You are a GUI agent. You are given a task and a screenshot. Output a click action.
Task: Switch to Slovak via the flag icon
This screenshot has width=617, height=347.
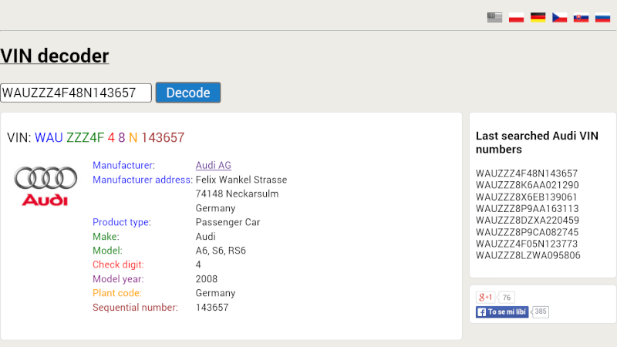581,17
